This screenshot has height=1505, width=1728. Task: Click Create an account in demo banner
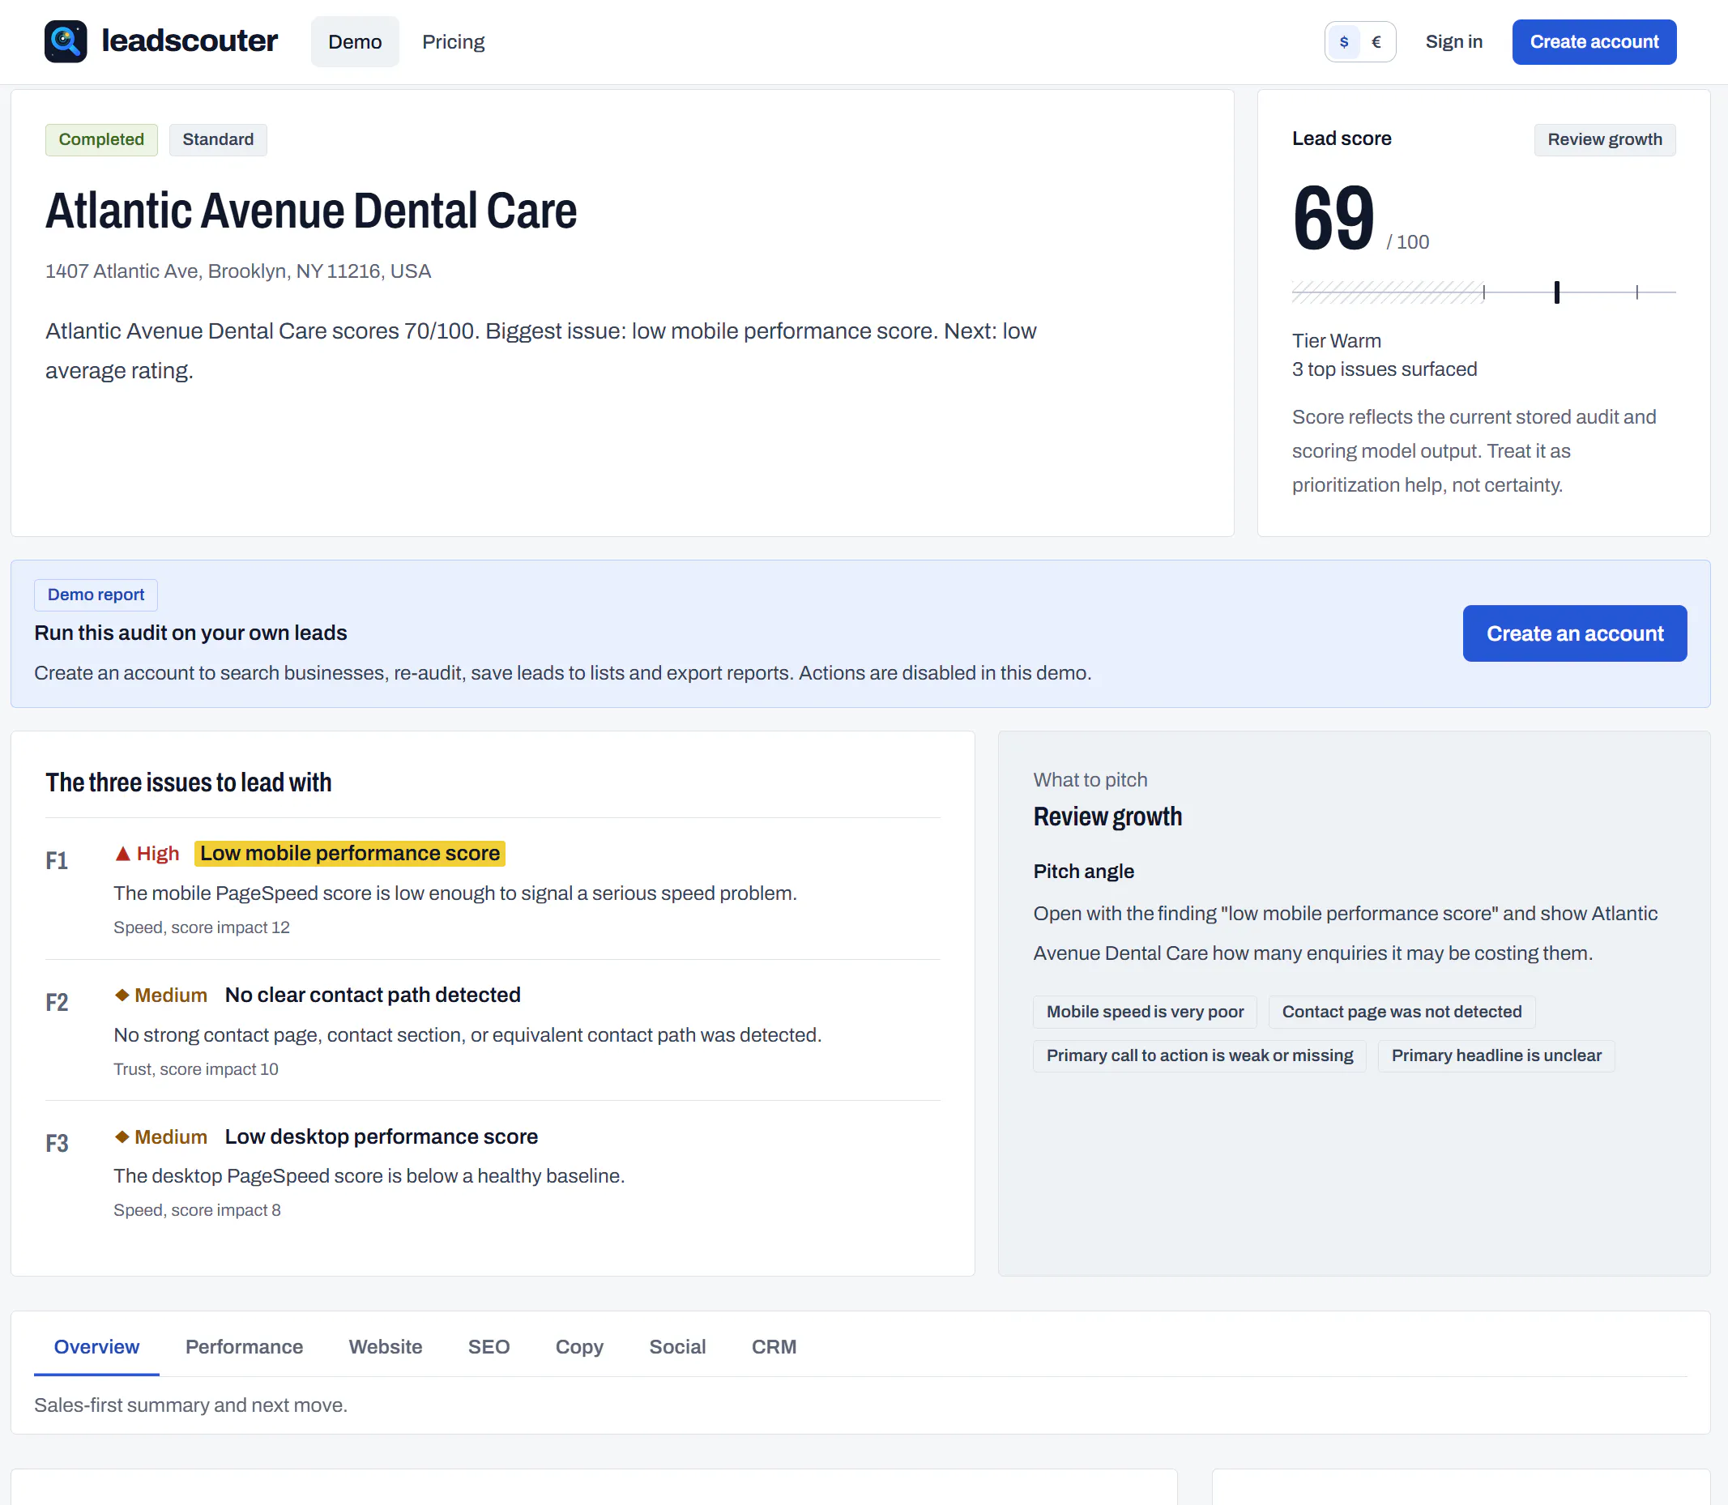[1574, 633]
